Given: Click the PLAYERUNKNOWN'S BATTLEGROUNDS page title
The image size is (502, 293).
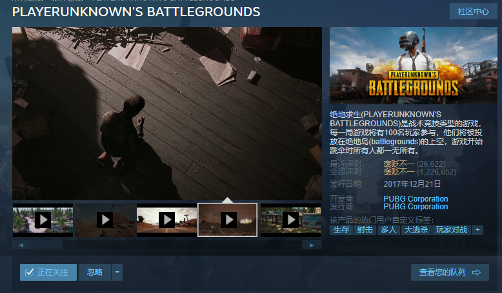Looking at the screenshot, I should pos(136,12).
